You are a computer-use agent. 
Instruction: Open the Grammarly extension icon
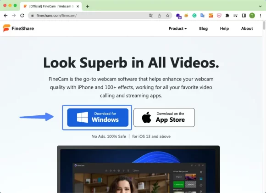tap(194, 16)
